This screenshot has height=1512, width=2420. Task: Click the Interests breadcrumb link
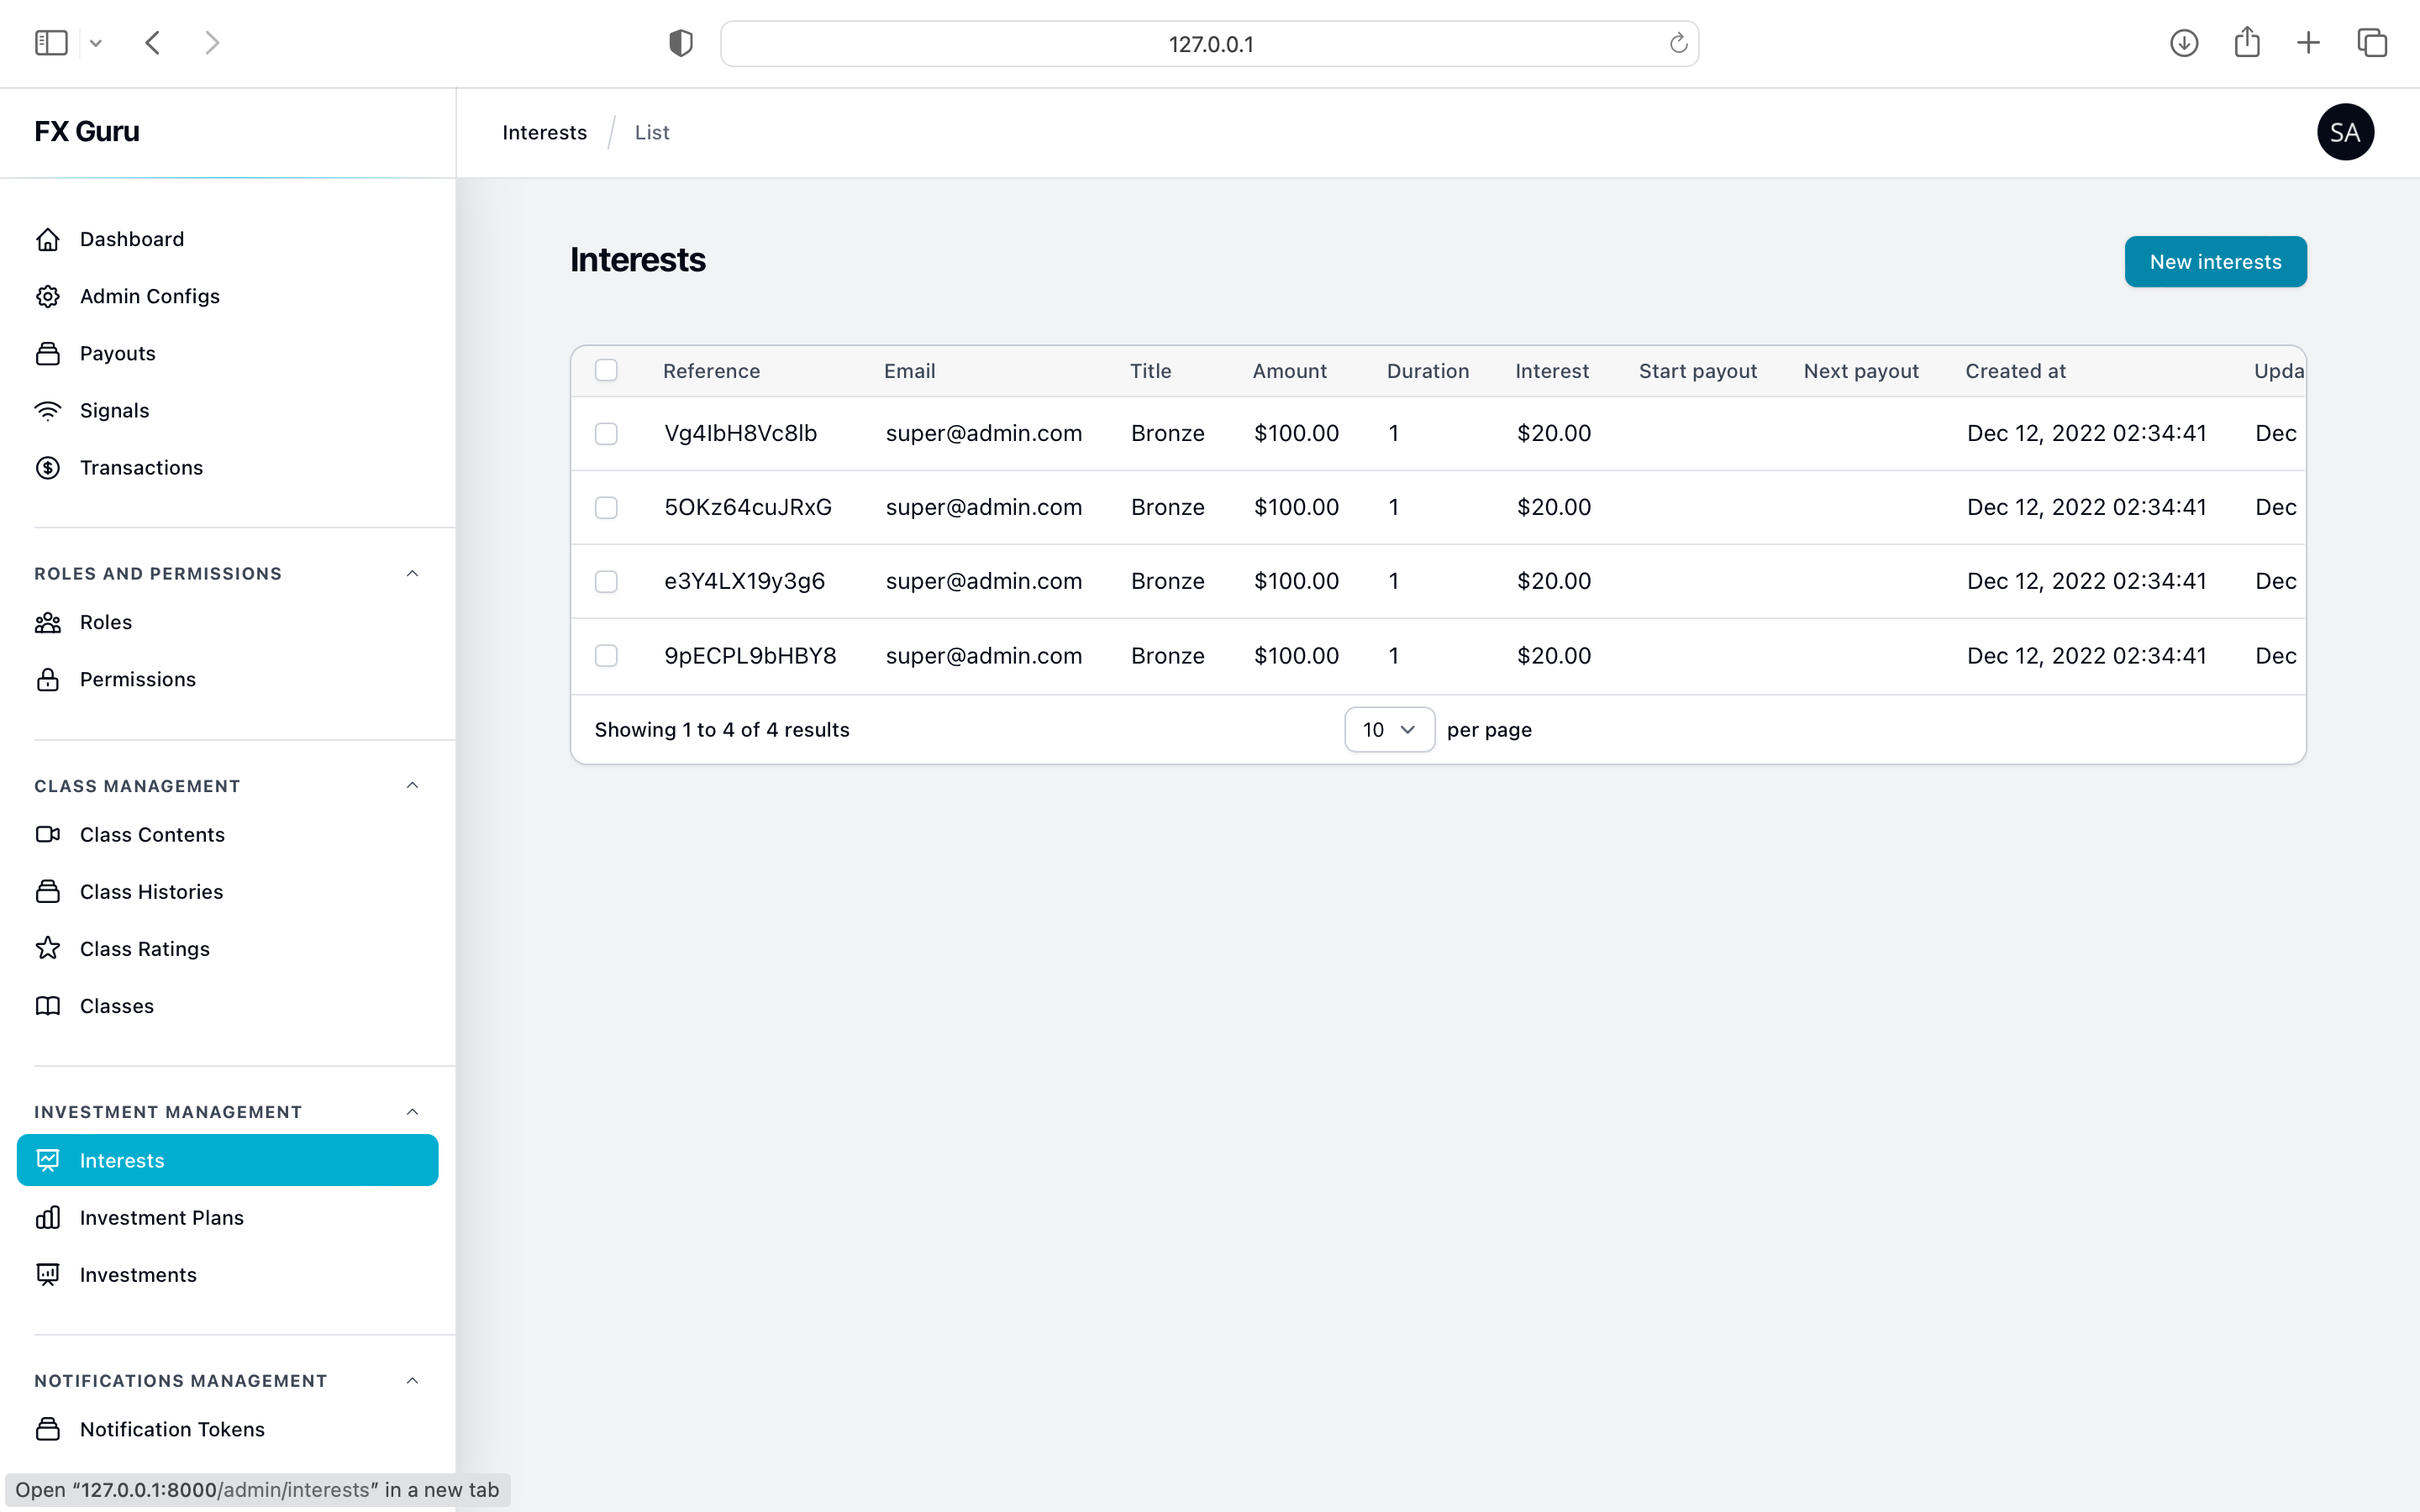pyautogui.click(x=544, y=133)
